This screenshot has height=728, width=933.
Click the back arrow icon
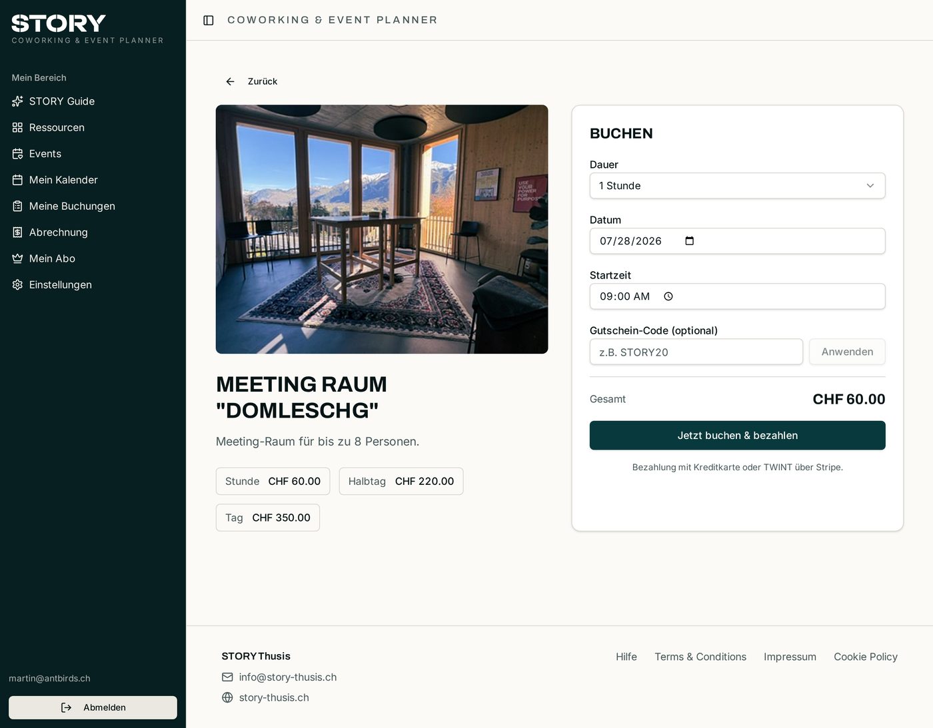point(230,81)
